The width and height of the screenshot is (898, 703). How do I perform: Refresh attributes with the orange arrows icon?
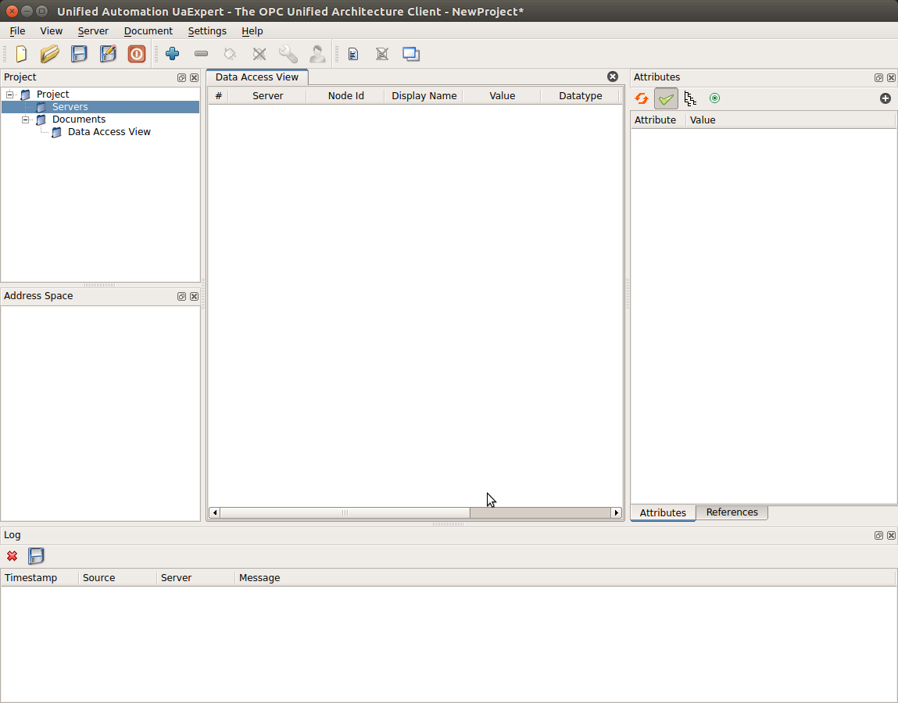point(642,98)
